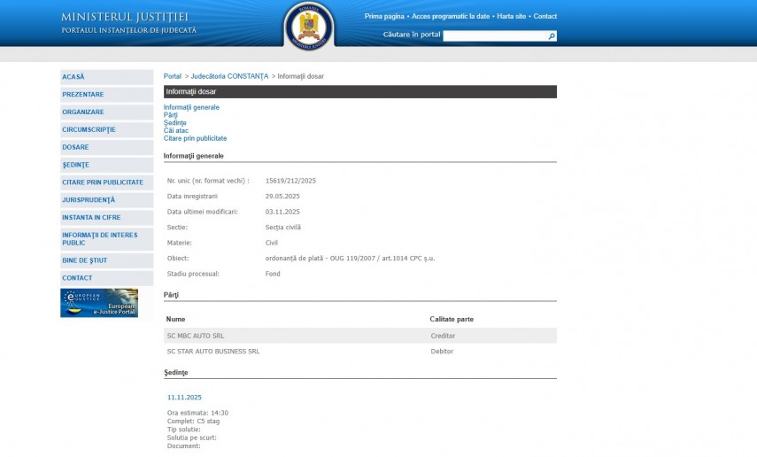Open CITARE PRIN PUBLICITATE sidebar item

(106, 182)
